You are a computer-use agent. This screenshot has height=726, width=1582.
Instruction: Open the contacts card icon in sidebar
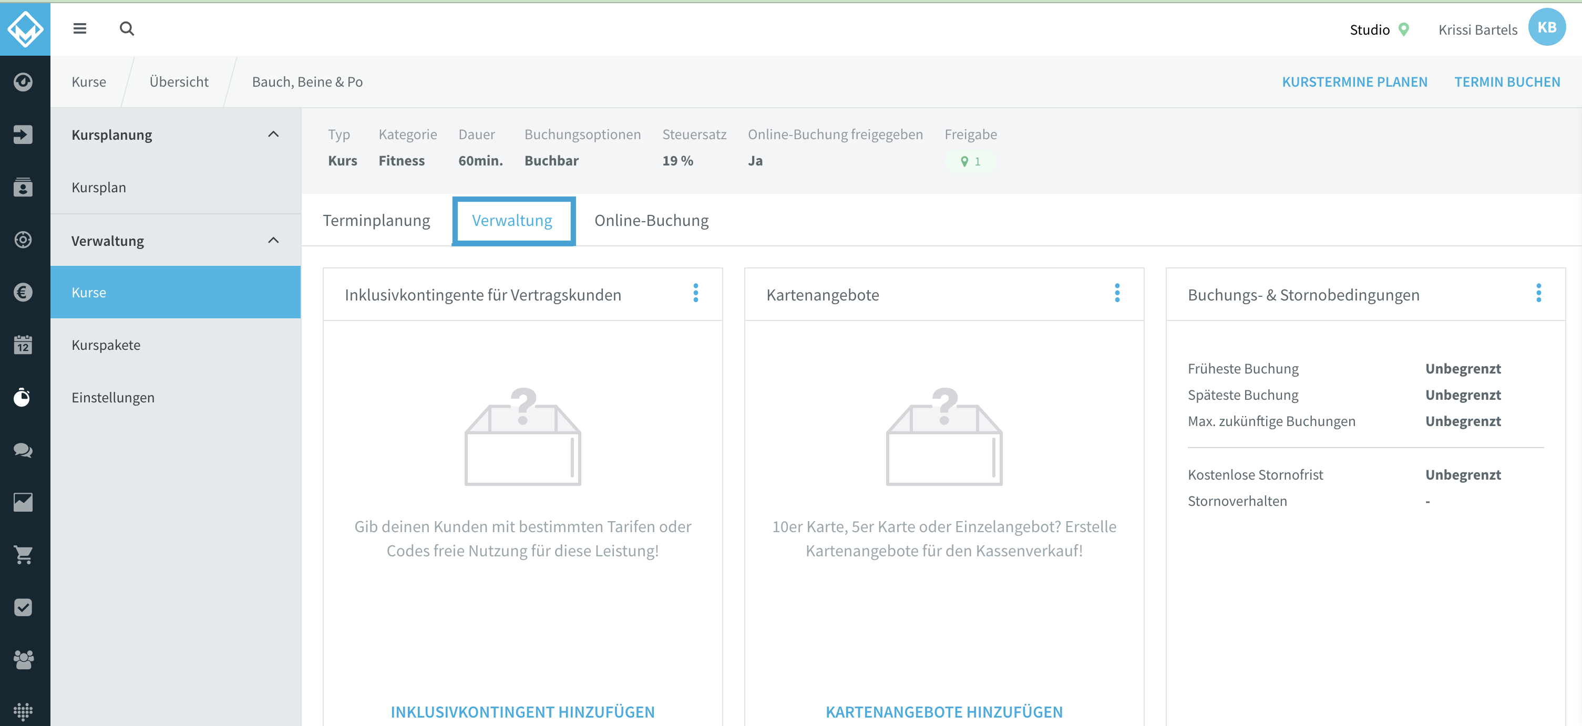click(x=23, y=187)
